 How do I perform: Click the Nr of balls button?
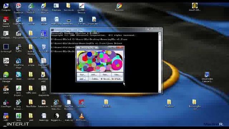(x=117, y=79)
